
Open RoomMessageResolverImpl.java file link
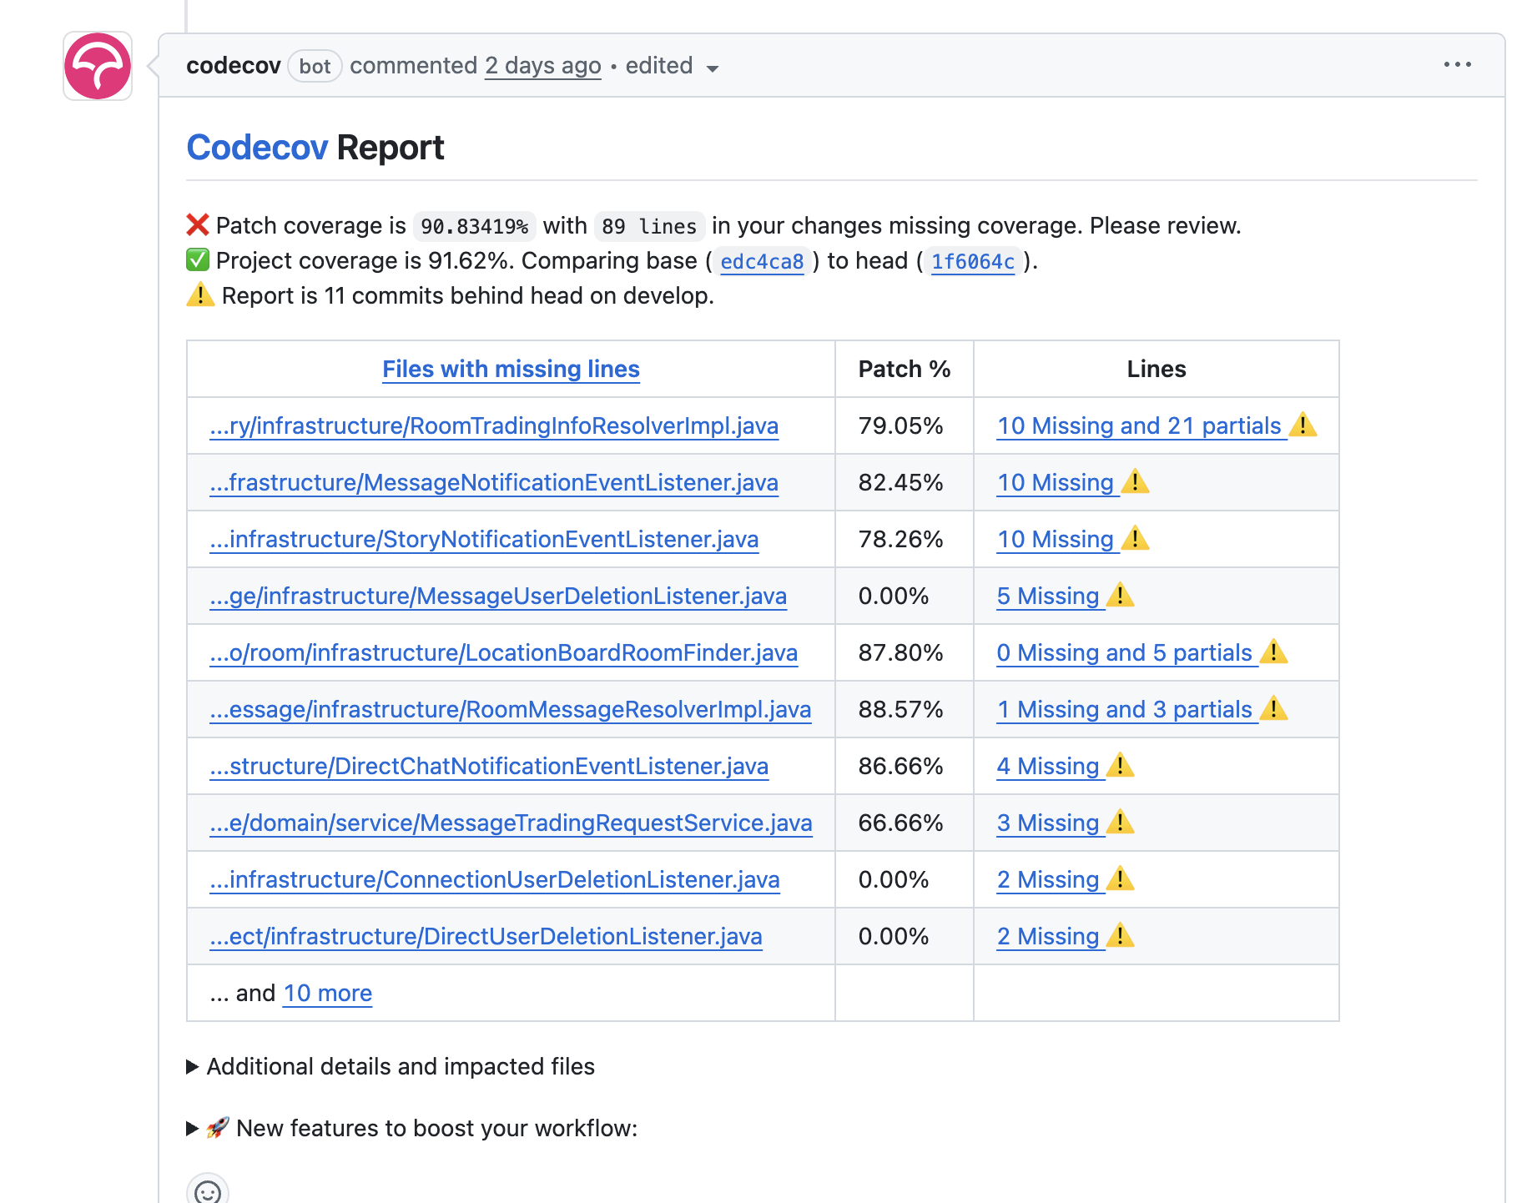pyautogui.click(x=511, y=709)
